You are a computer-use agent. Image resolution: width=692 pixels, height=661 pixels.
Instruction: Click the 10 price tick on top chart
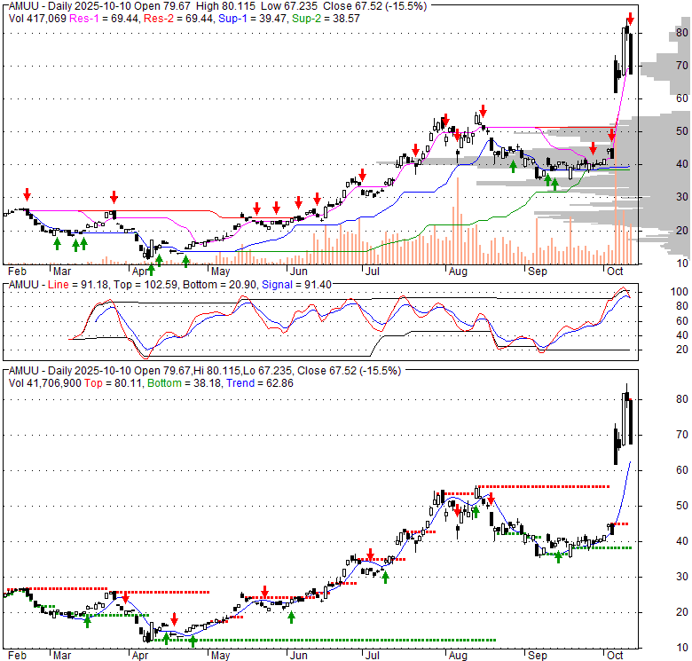click(x=682, y=264)
